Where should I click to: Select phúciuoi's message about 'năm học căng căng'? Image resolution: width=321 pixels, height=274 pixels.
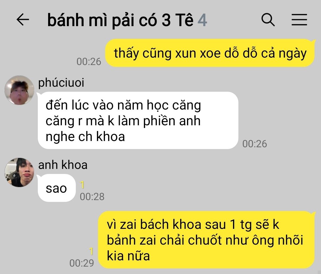pos(138,121)
